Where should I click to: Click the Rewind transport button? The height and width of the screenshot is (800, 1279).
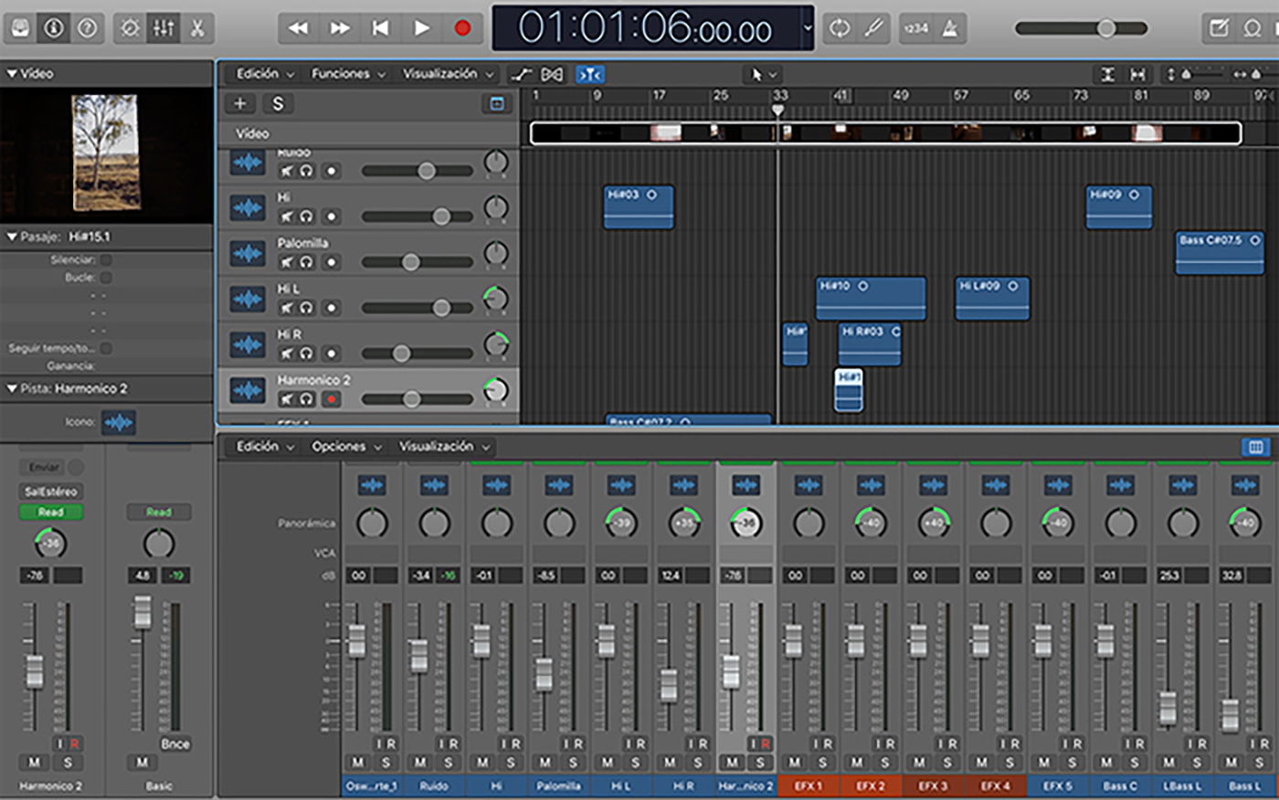(298, 28)
